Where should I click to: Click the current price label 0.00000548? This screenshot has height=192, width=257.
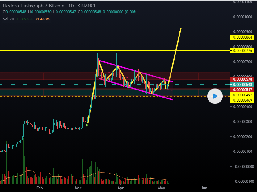pos(243,84)
